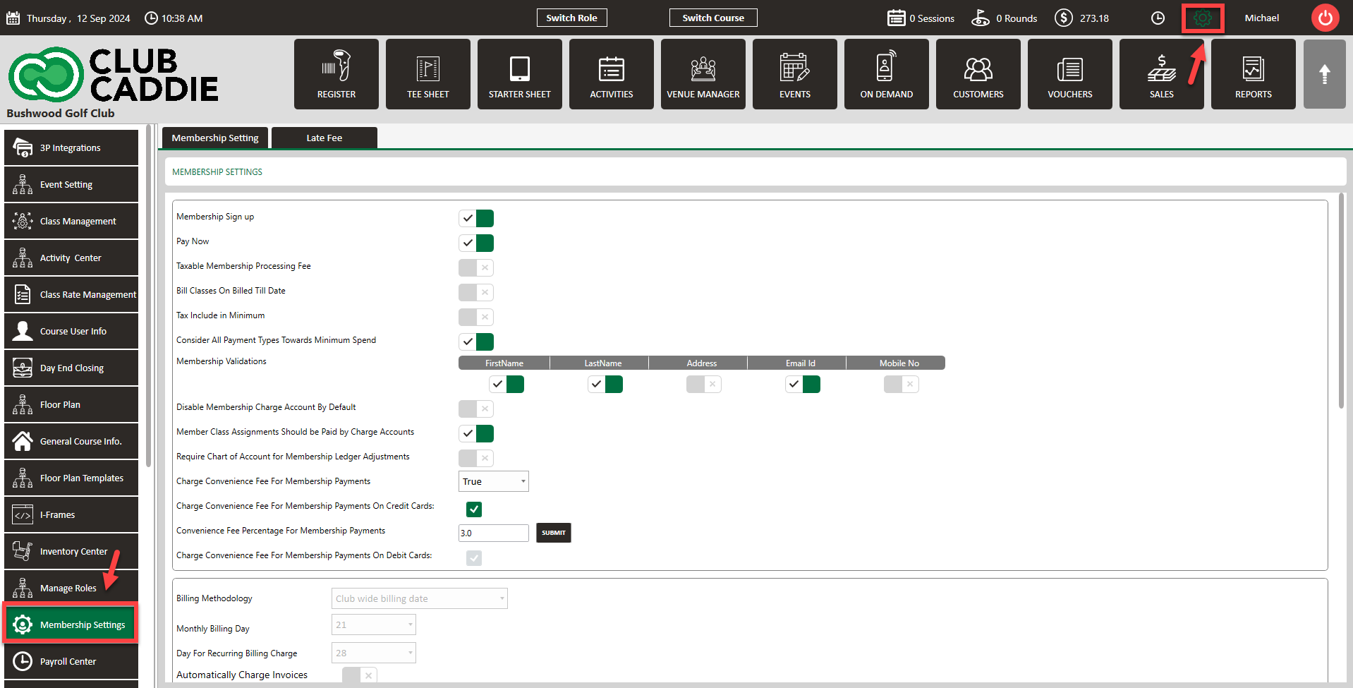
Task: Click the clock icon beside the balance
Action: [1158, 18]
